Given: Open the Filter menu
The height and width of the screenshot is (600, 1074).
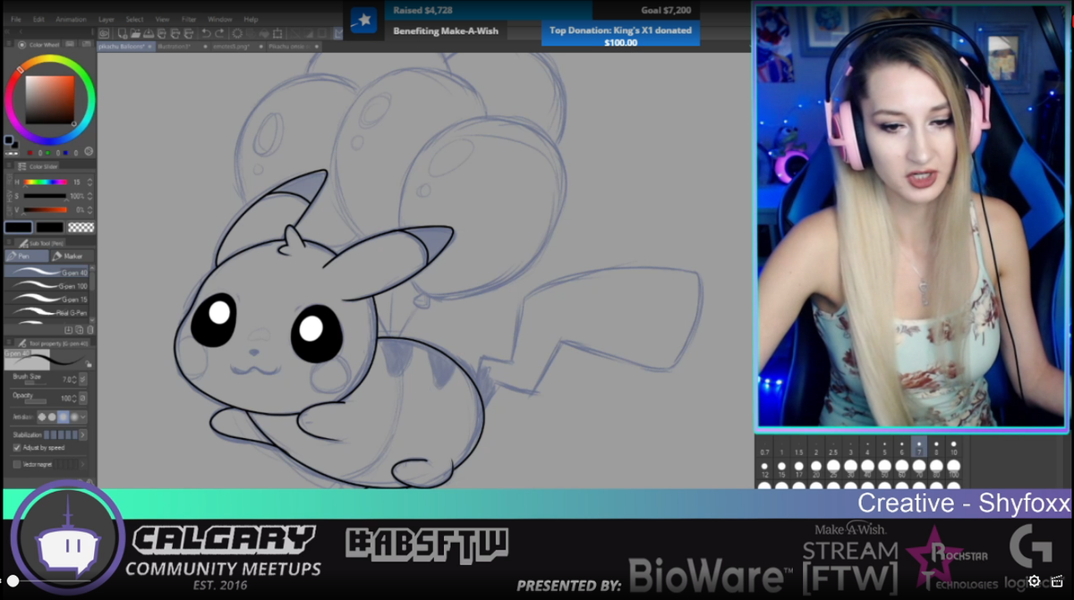Looking at the screenshot, I should click(189, 20).
